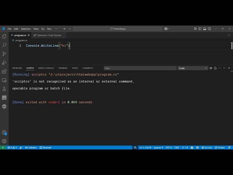Open the editor More Actions ellipsis
Image resolution: width=233 pixels, height=175 pixels.
point(229,35)
